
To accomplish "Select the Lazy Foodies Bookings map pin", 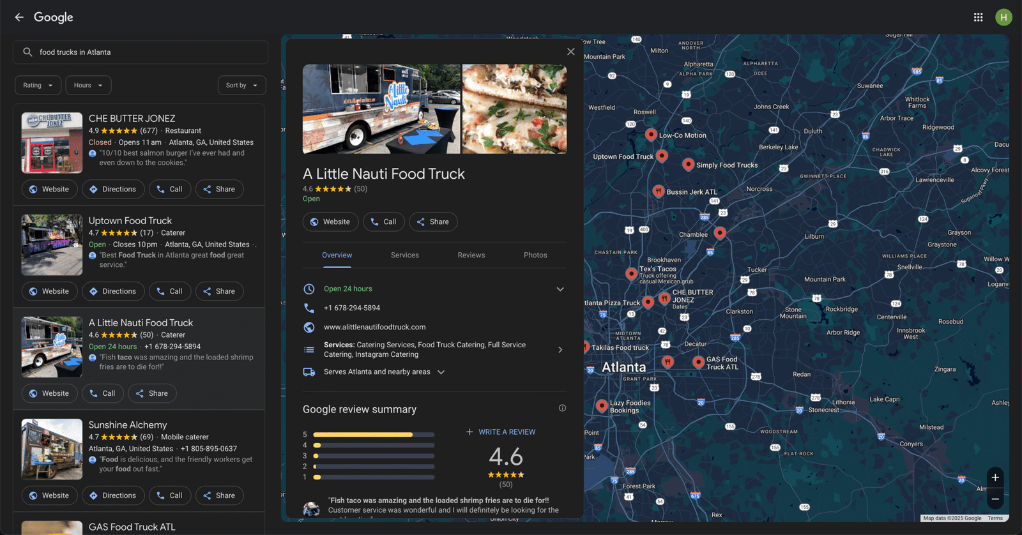I will pyautogui.click(x=602, y=405).
